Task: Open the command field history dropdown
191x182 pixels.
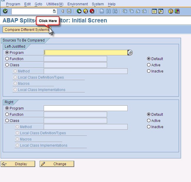Action: point(54,11)
